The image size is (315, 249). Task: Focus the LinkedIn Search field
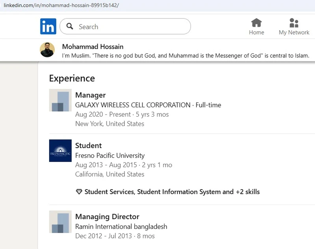coord(125,26)
